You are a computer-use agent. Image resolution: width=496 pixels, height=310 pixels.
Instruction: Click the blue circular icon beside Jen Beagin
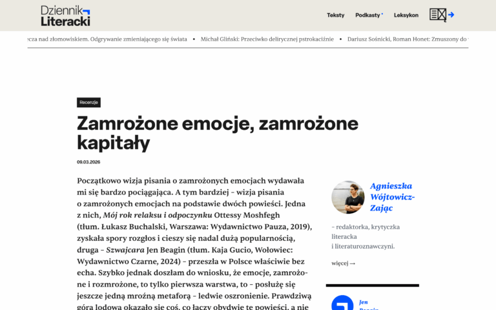pyautogui.click(x=342, y=304)
